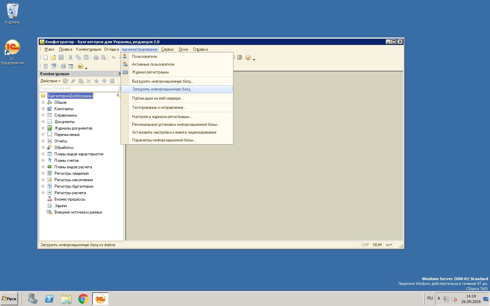
Task: Click the configuration window toolbar icon
Action: tap(71, 66)
